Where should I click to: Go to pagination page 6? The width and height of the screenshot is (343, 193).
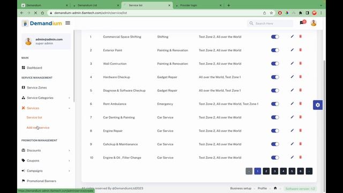pos(301,171)
